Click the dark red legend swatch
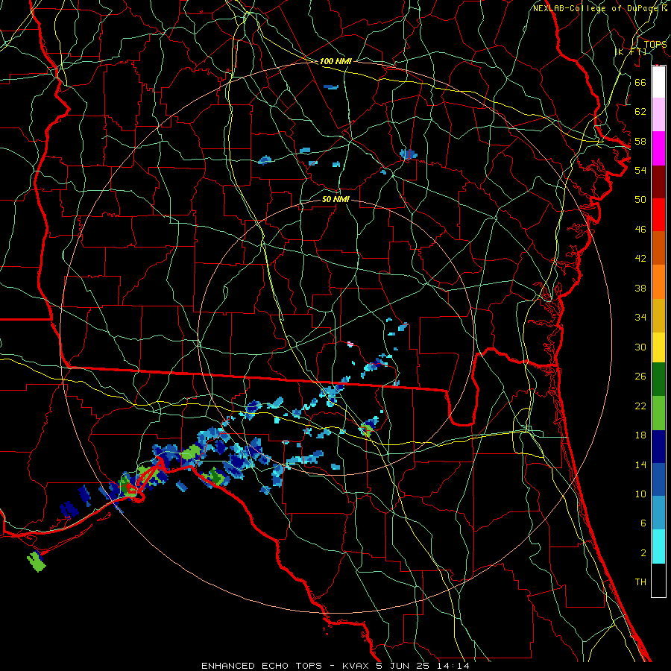 click(658, 181)
